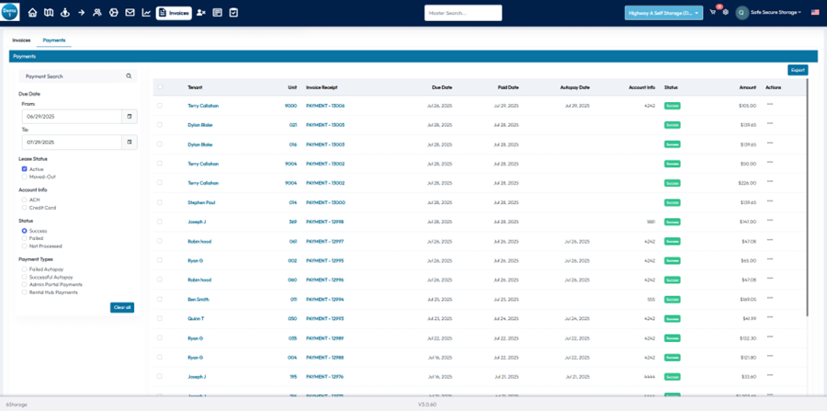The height and width of the screenshot is (411, 827).
Task: Open the map icon in top navigation
Action: point(48,13)
